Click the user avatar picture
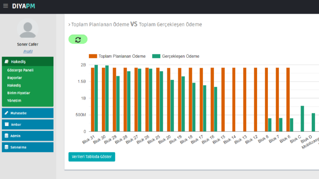 (x=28, y=29)
